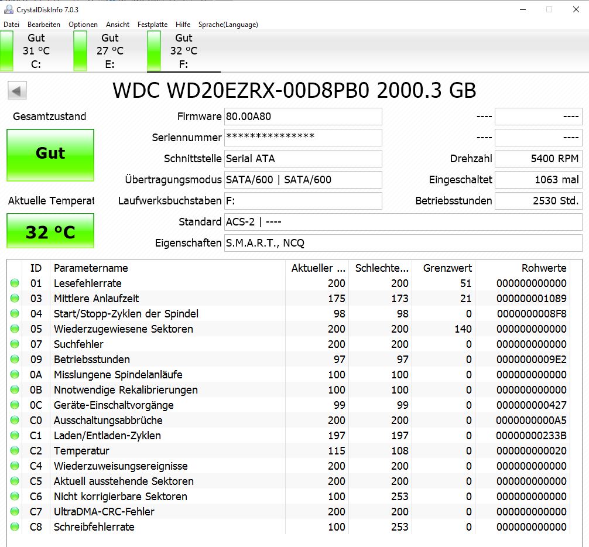Screen dimensions: 589x547
Task: Click the Standard field ACS-2
Action: pyautogui.click(x=403, y=222)
